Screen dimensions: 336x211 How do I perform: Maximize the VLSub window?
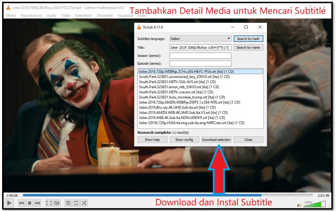point(246,27)
